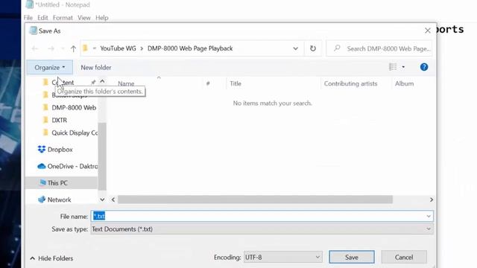The image size is (477, 268).
Task: Click the Forward navigation arrow
Action: 51,48
